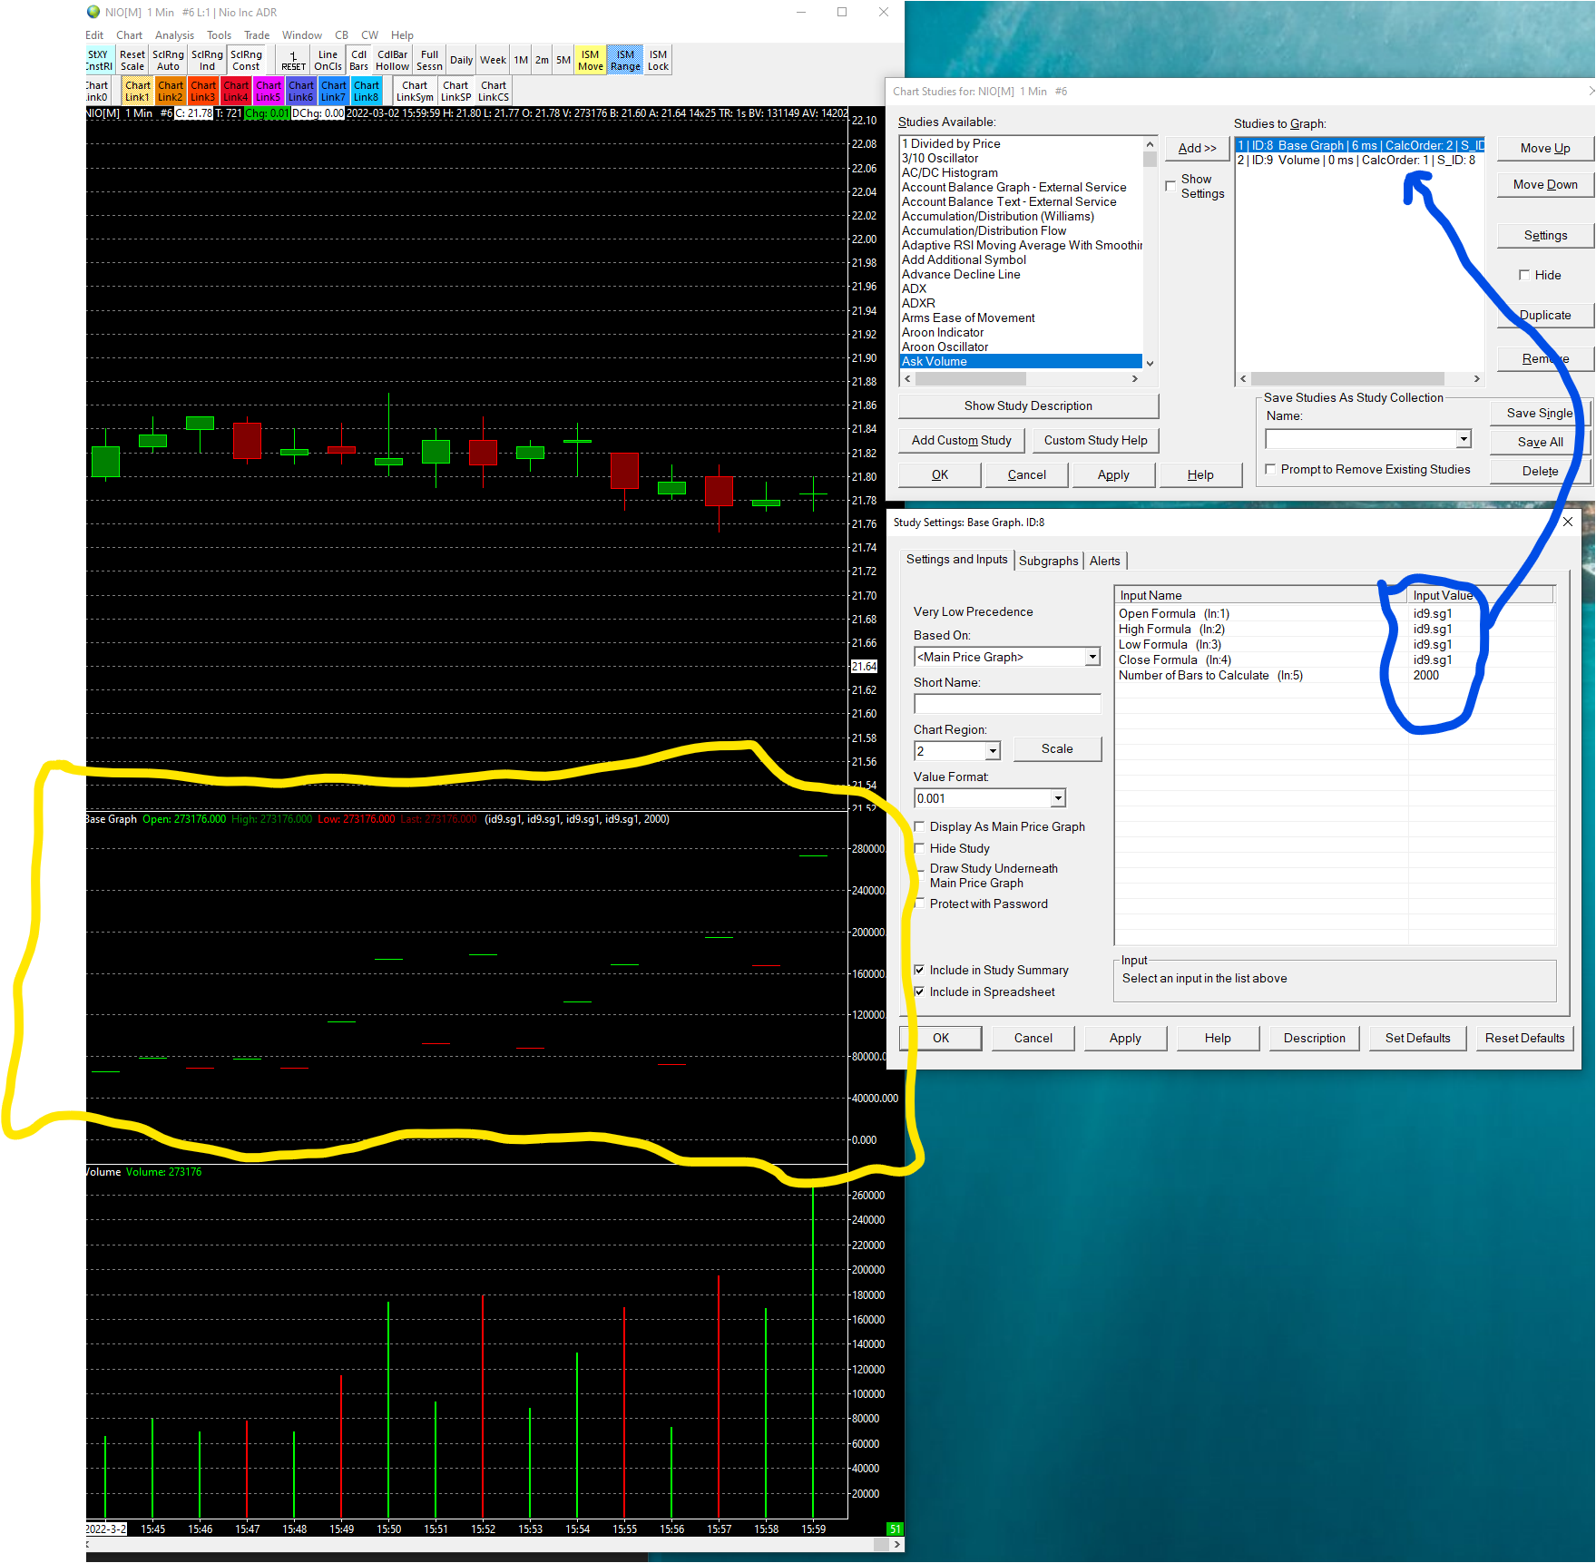
Task: Open the Window menu
Action: (x=301, y=35)
